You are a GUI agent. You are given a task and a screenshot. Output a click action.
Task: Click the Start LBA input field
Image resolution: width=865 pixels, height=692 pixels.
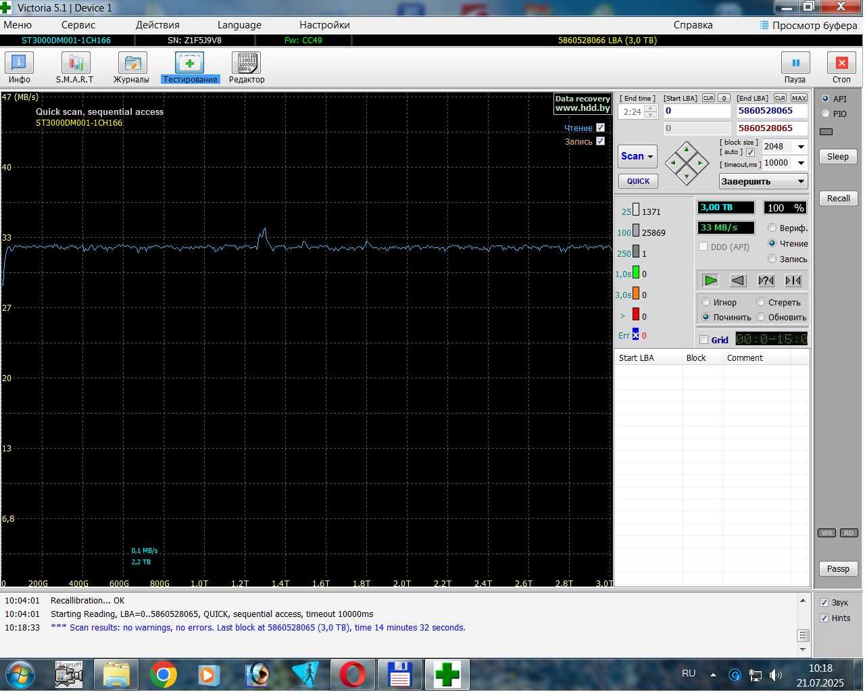(x=697, y=111)
